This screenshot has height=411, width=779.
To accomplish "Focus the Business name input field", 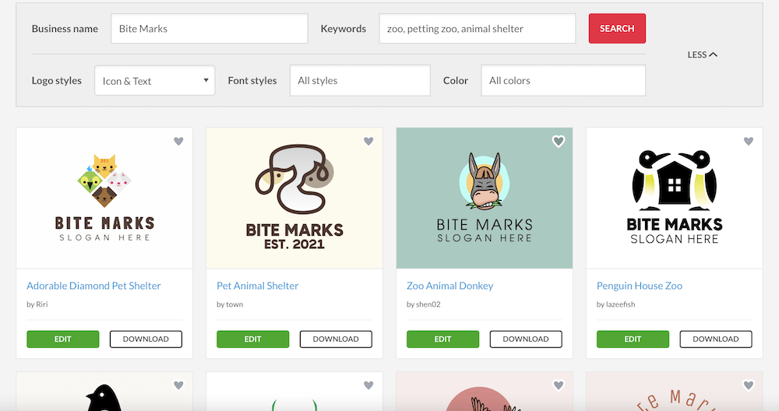I will coord(209,28).
